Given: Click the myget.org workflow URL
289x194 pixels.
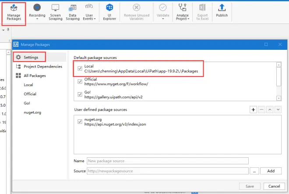Looking at the screenshot, I should (116, 84).
